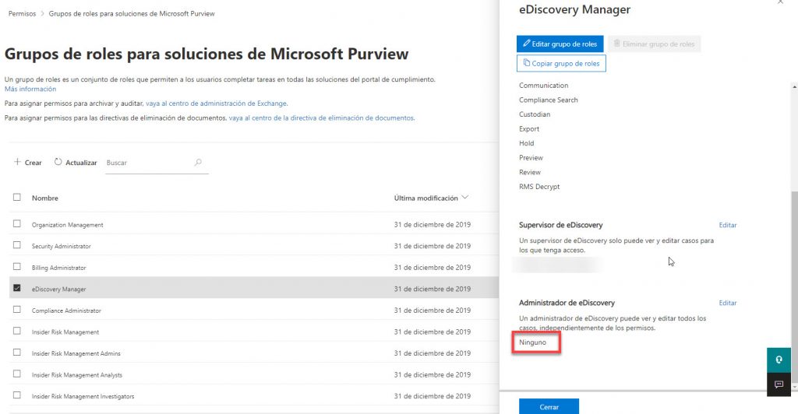Click the panel vertical scrollbar thumb
This screenshot has height=414, width=798.
pos(794,287)
